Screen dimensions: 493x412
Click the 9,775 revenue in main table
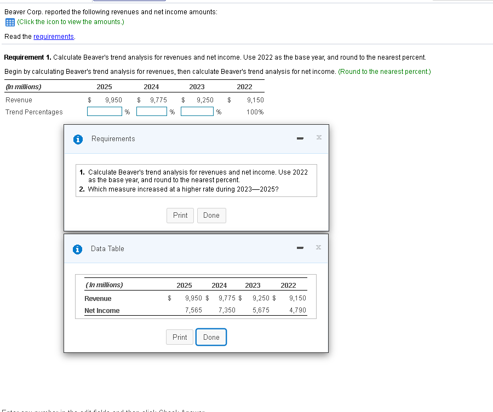pos(158,100)
